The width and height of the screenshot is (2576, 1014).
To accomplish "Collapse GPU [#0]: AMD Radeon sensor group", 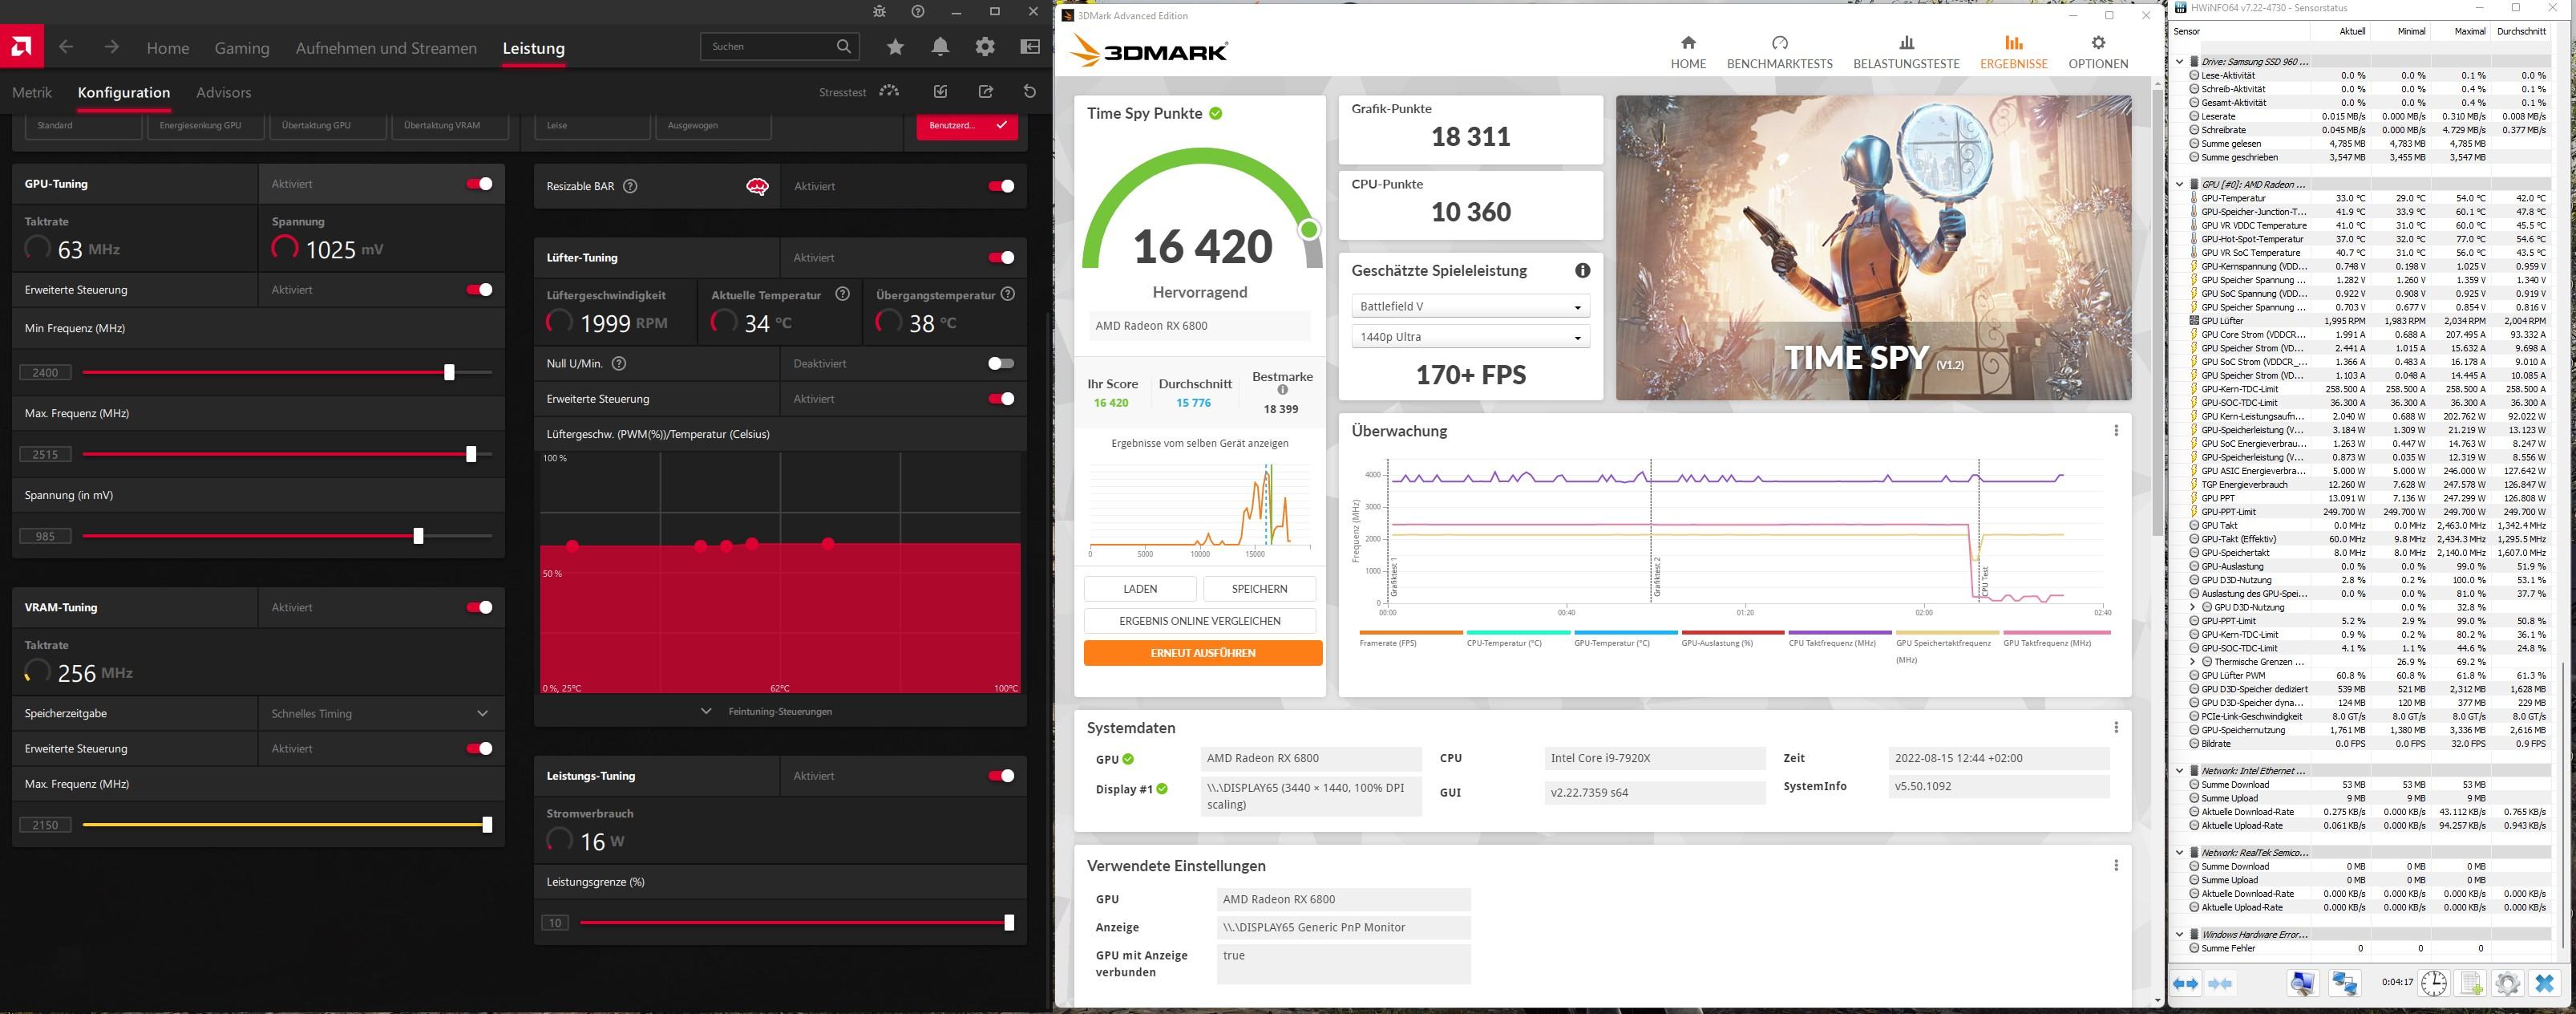I will [x=2180, y=185].
